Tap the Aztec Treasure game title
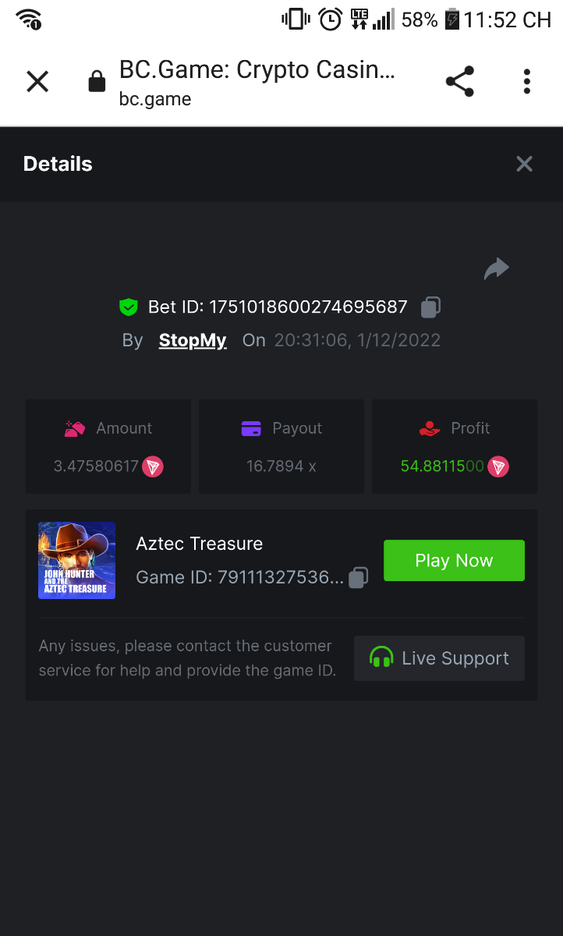This screenshot has height=936, width=563. coord(199,544)
